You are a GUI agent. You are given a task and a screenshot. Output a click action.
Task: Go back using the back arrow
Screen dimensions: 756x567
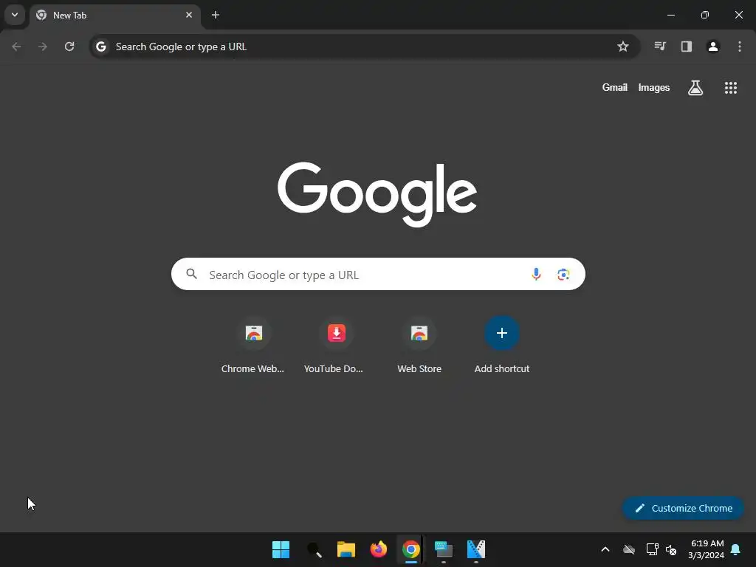[x=16, y=47]
